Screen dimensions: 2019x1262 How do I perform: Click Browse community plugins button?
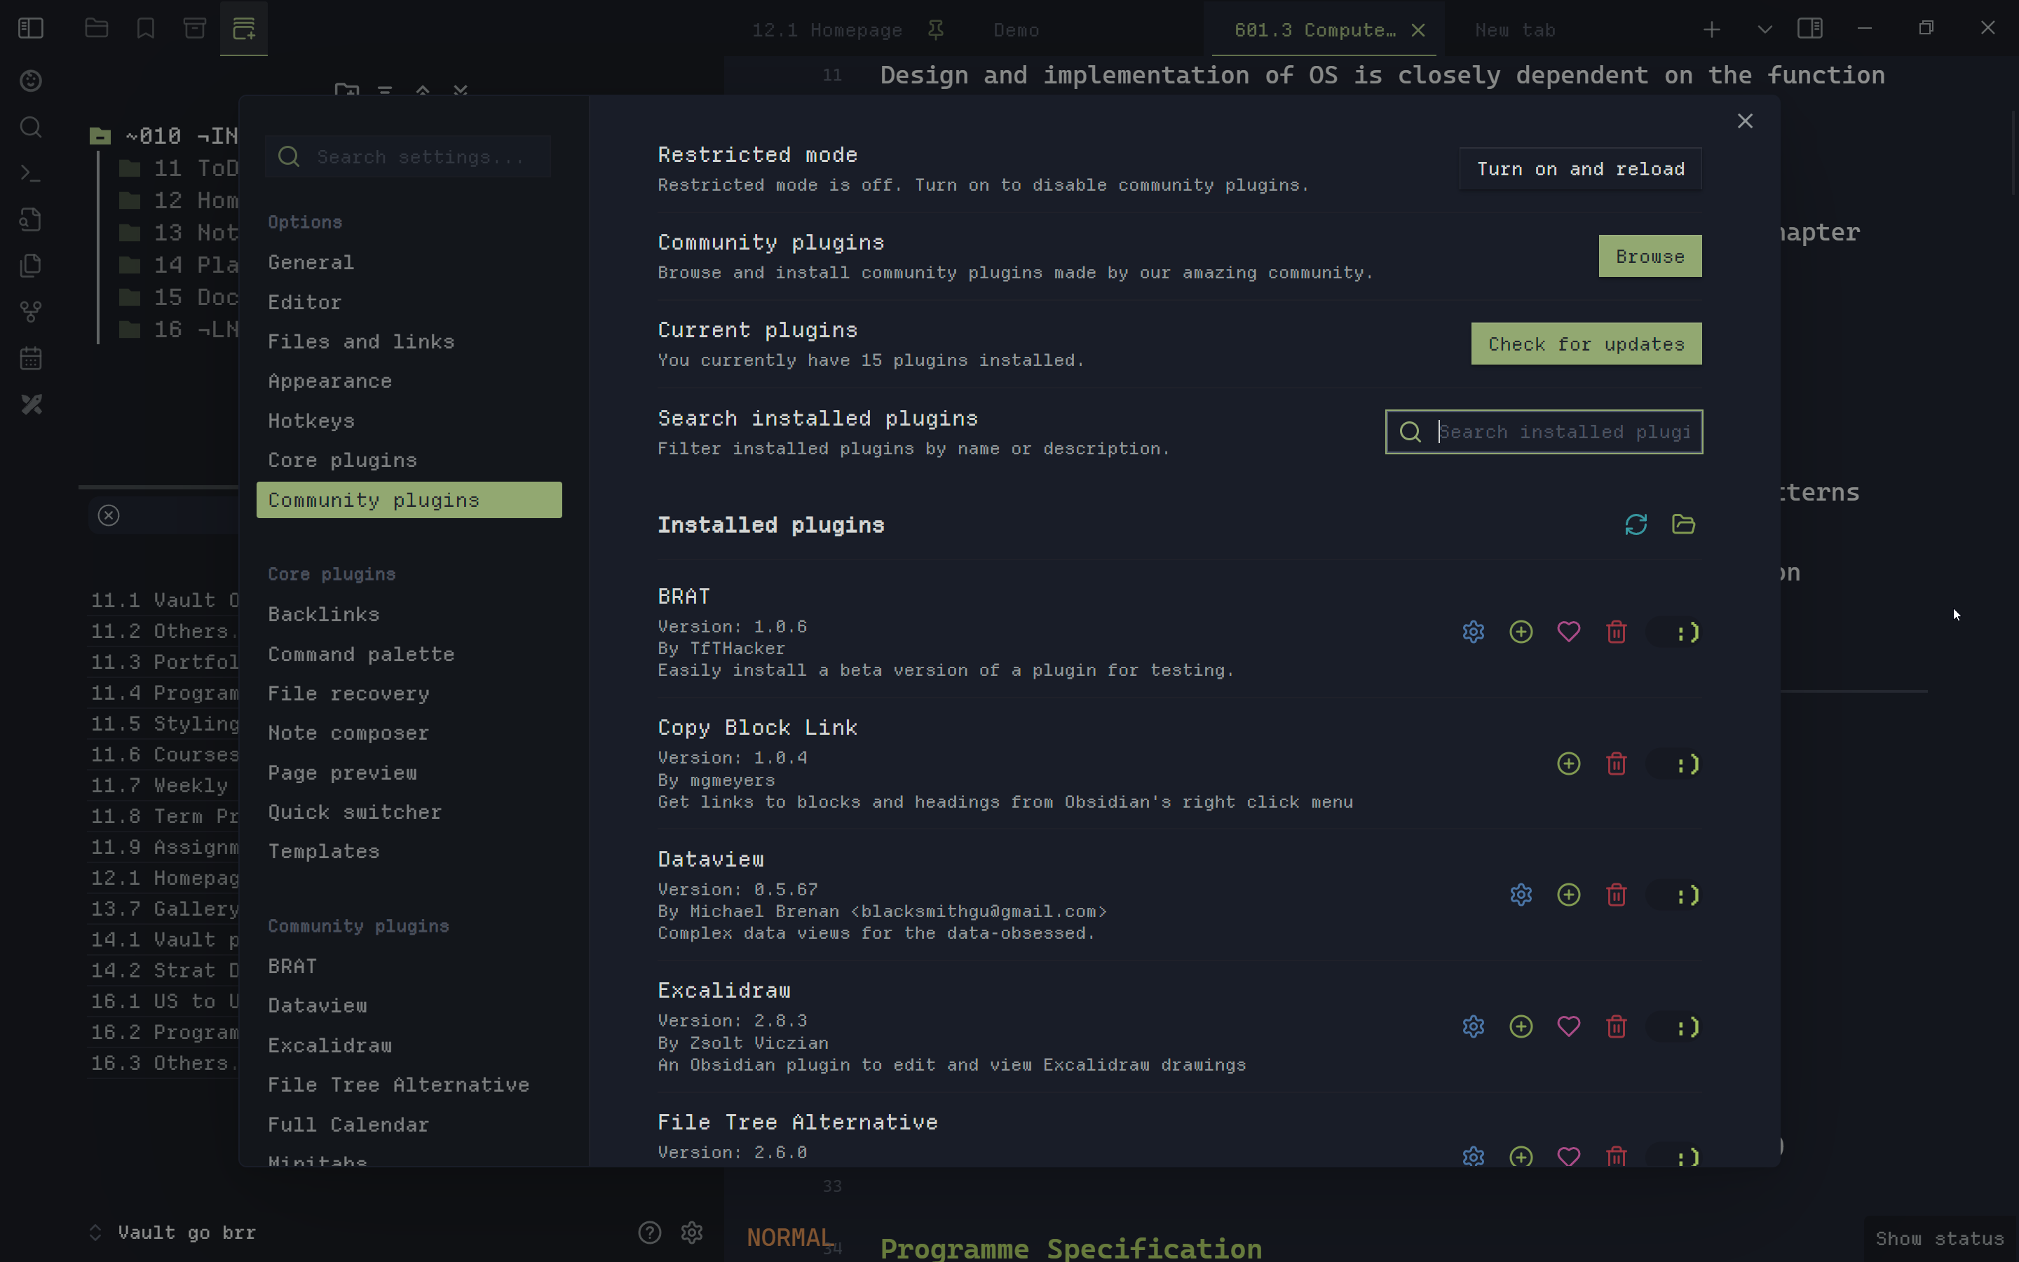pos(1650,256)
